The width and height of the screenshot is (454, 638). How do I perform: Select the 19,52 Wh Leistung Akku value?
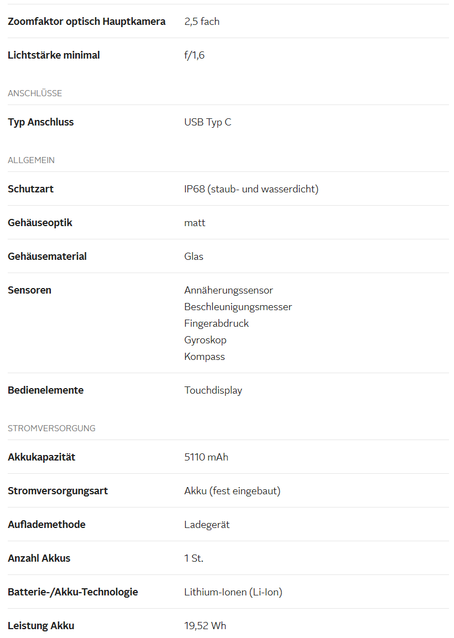(x=205, y=626)
